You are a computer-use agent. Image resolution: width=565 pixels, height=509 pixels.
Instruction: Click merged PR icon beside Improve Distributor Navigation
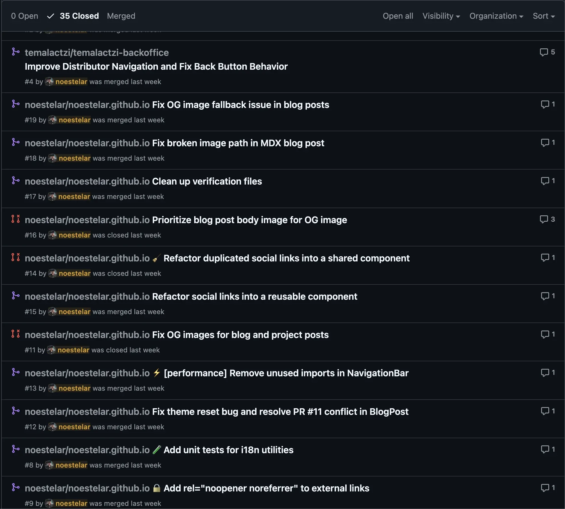click(x=16, y=52)
